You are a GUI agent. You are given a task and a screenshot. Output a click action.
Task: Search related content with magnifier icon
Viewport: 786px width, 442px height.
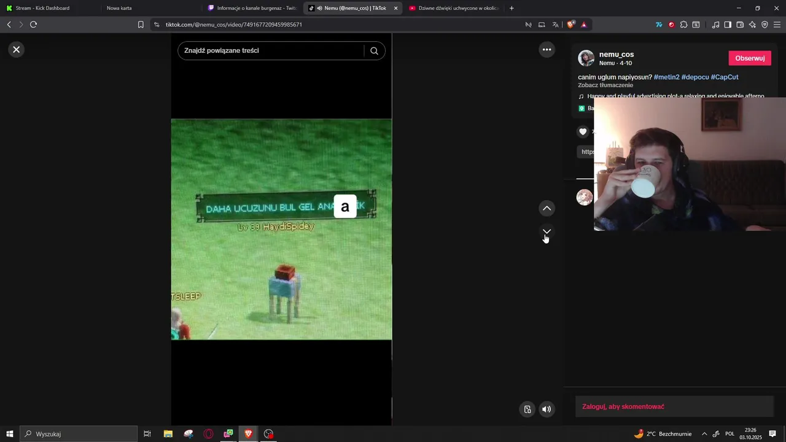pyautogui.click(x=374, y=51)
